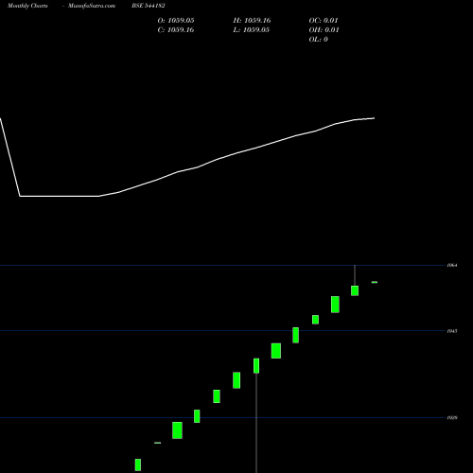
Task: Click the 'MunafaSutra.com' label
Action: point(92,6)
